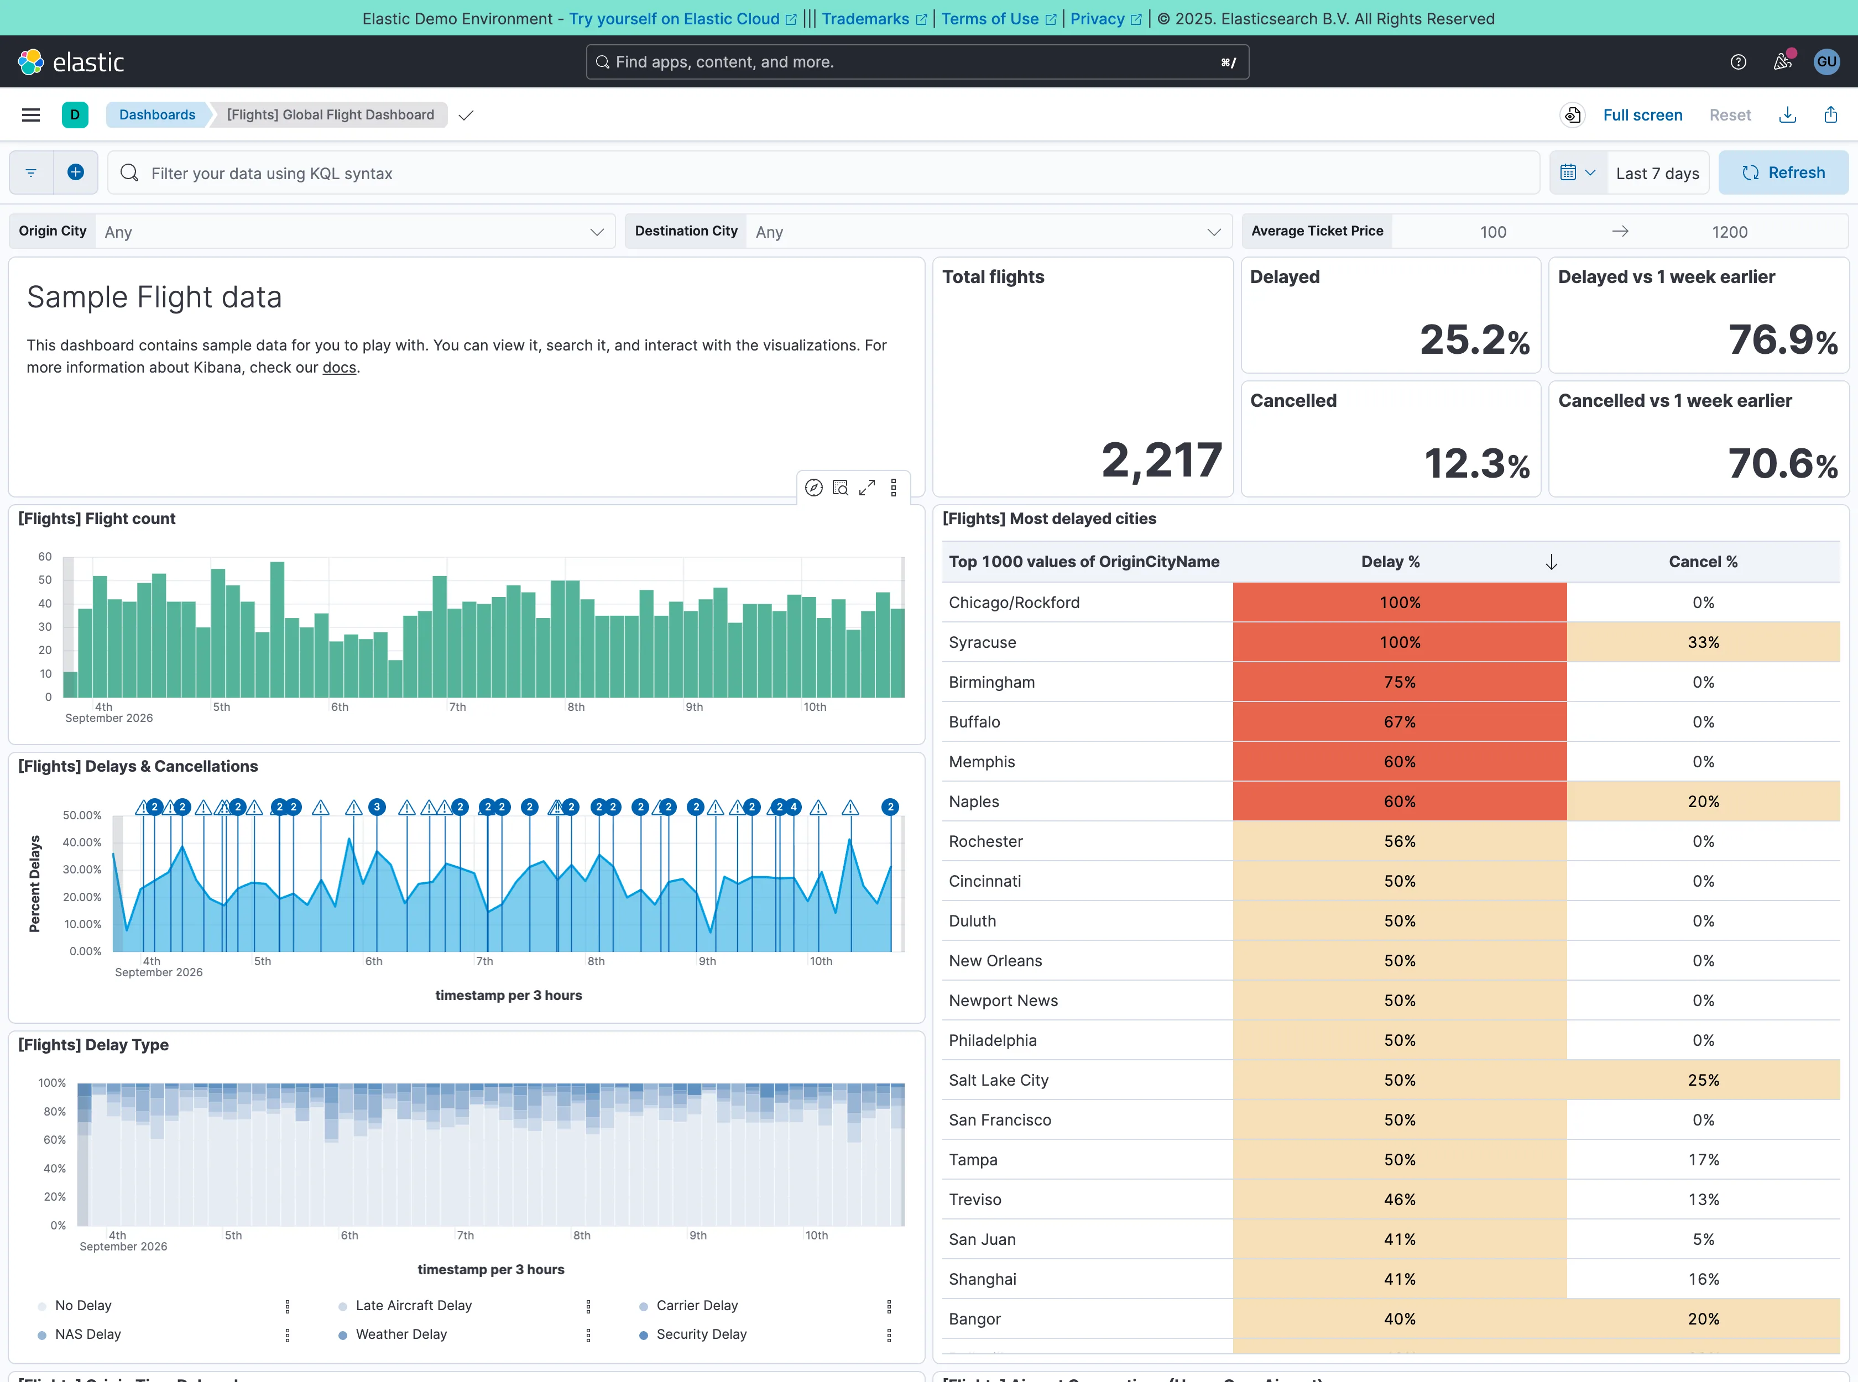The height and width of the screenshot is (1382, 1858).
Task: Open the panel more options ellipsis
Action: click(894, 488)
